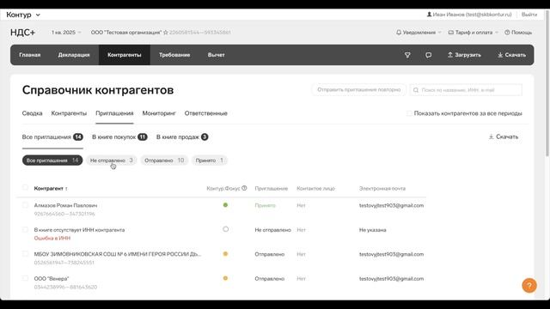Click the Контур Фокус info question icon
Image resolution: width=550 pixels, height=309 pixels.
(244, 188)
